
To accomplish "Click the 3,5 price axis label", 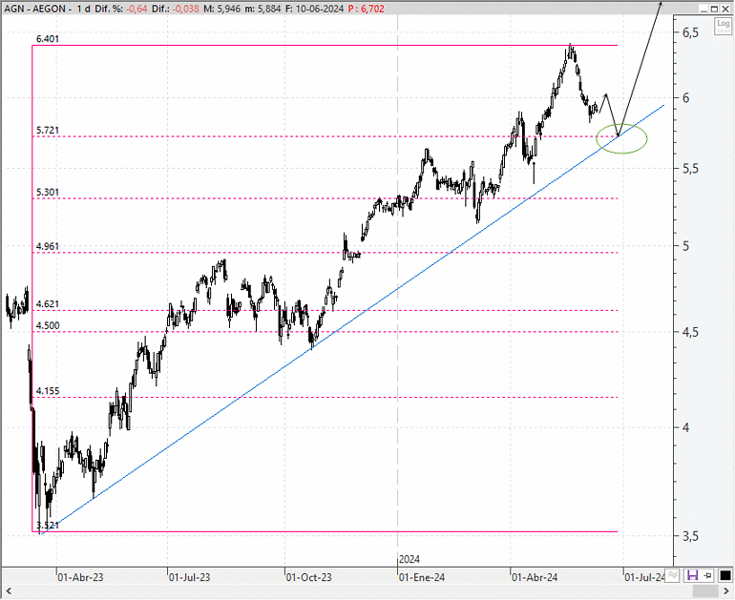I will point(690,536).
